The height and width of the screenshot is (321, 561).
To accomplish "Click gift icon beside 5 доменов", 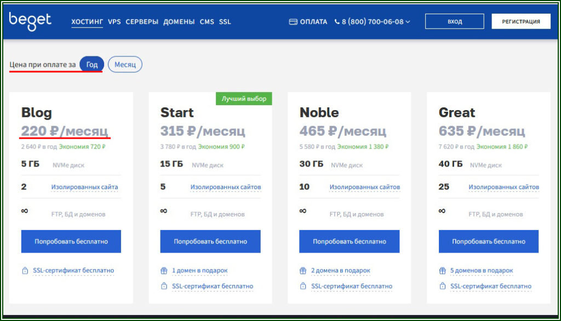I will click(443, 271).
